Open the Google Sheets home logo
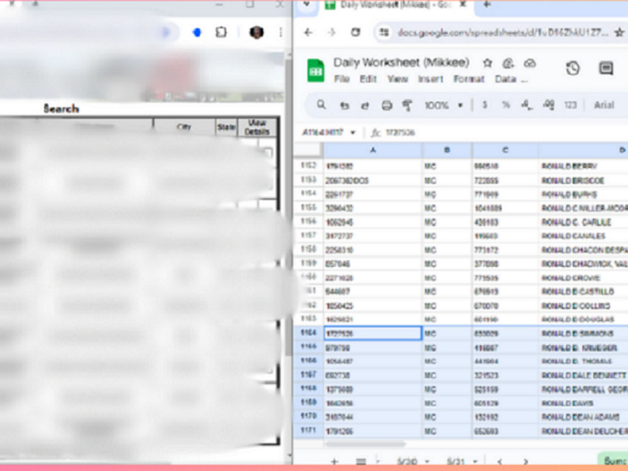 point(316,70)
